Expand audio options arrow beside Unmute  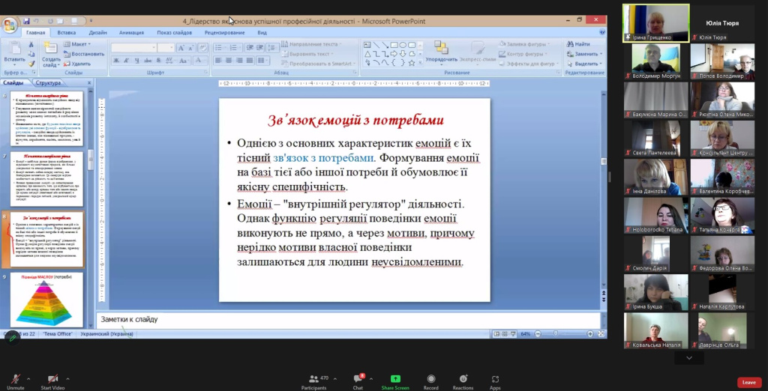pyautogui.click(x=28, y=379)
